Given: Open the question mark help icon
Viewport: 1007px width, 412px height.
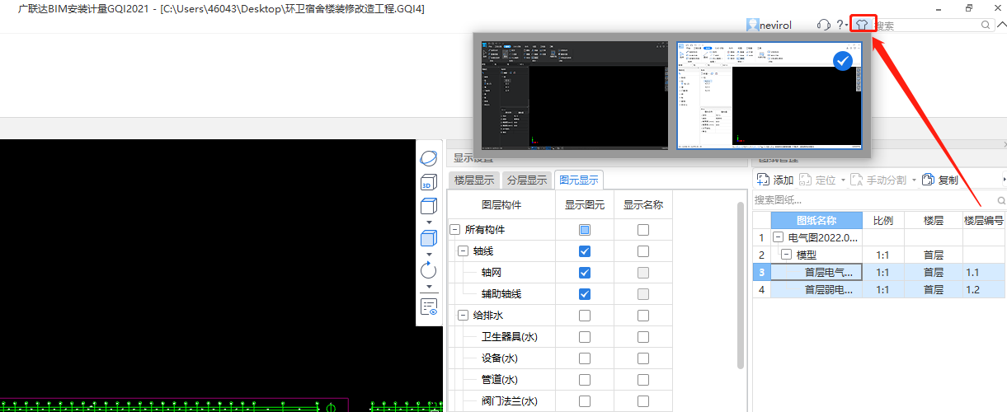Looking at the screenshot, I should pos(840,25).
